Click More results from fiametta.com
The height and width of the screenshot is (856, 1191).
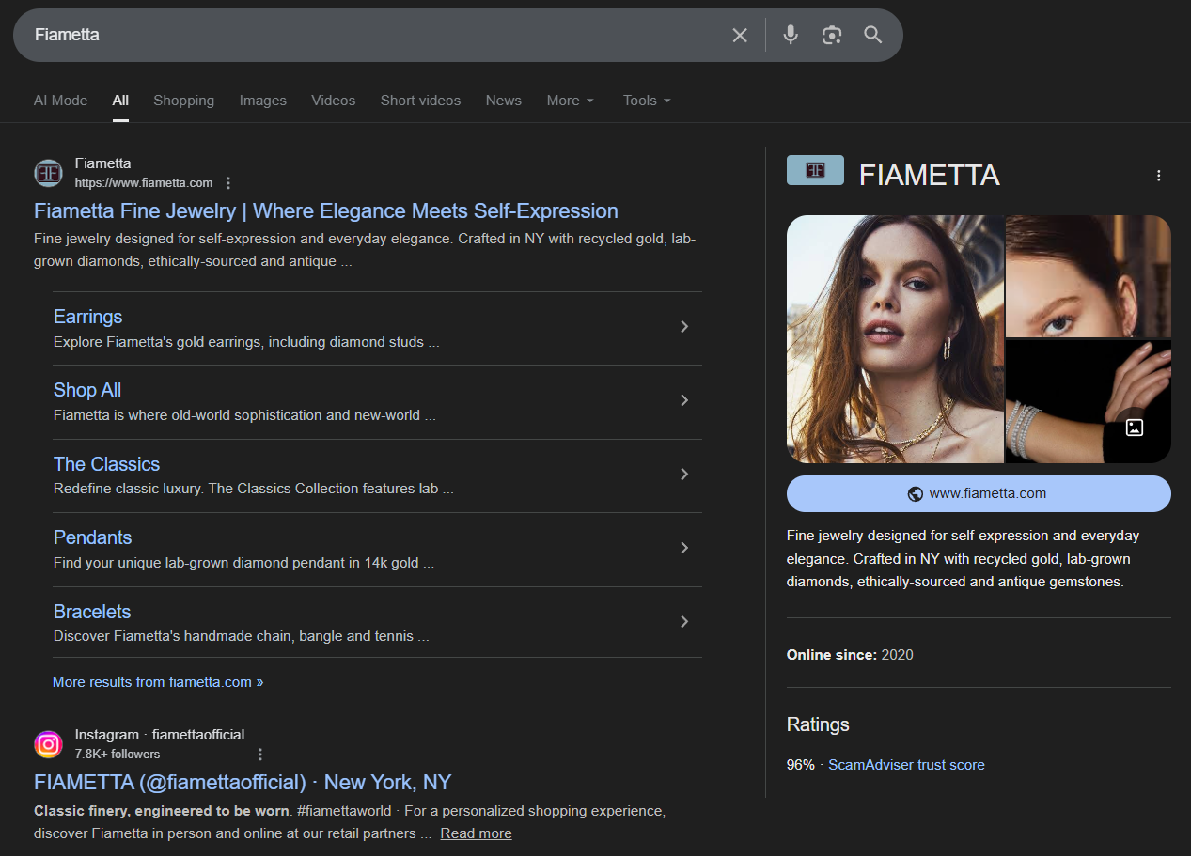158,682
